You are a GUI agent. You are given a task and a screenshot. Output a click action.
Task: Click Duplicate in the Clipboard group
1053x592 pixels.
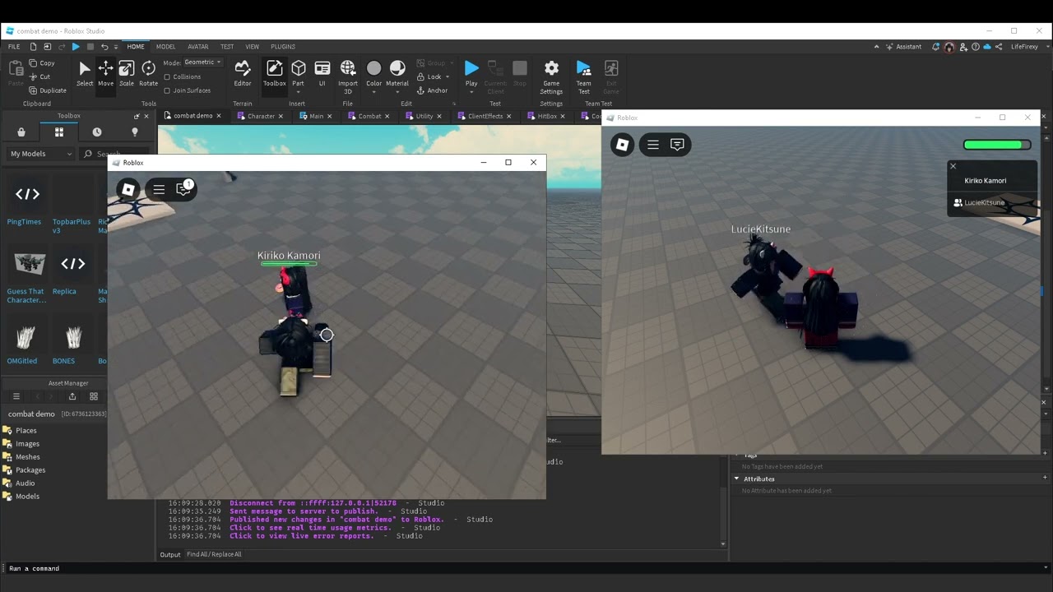(x=48, y=90)
